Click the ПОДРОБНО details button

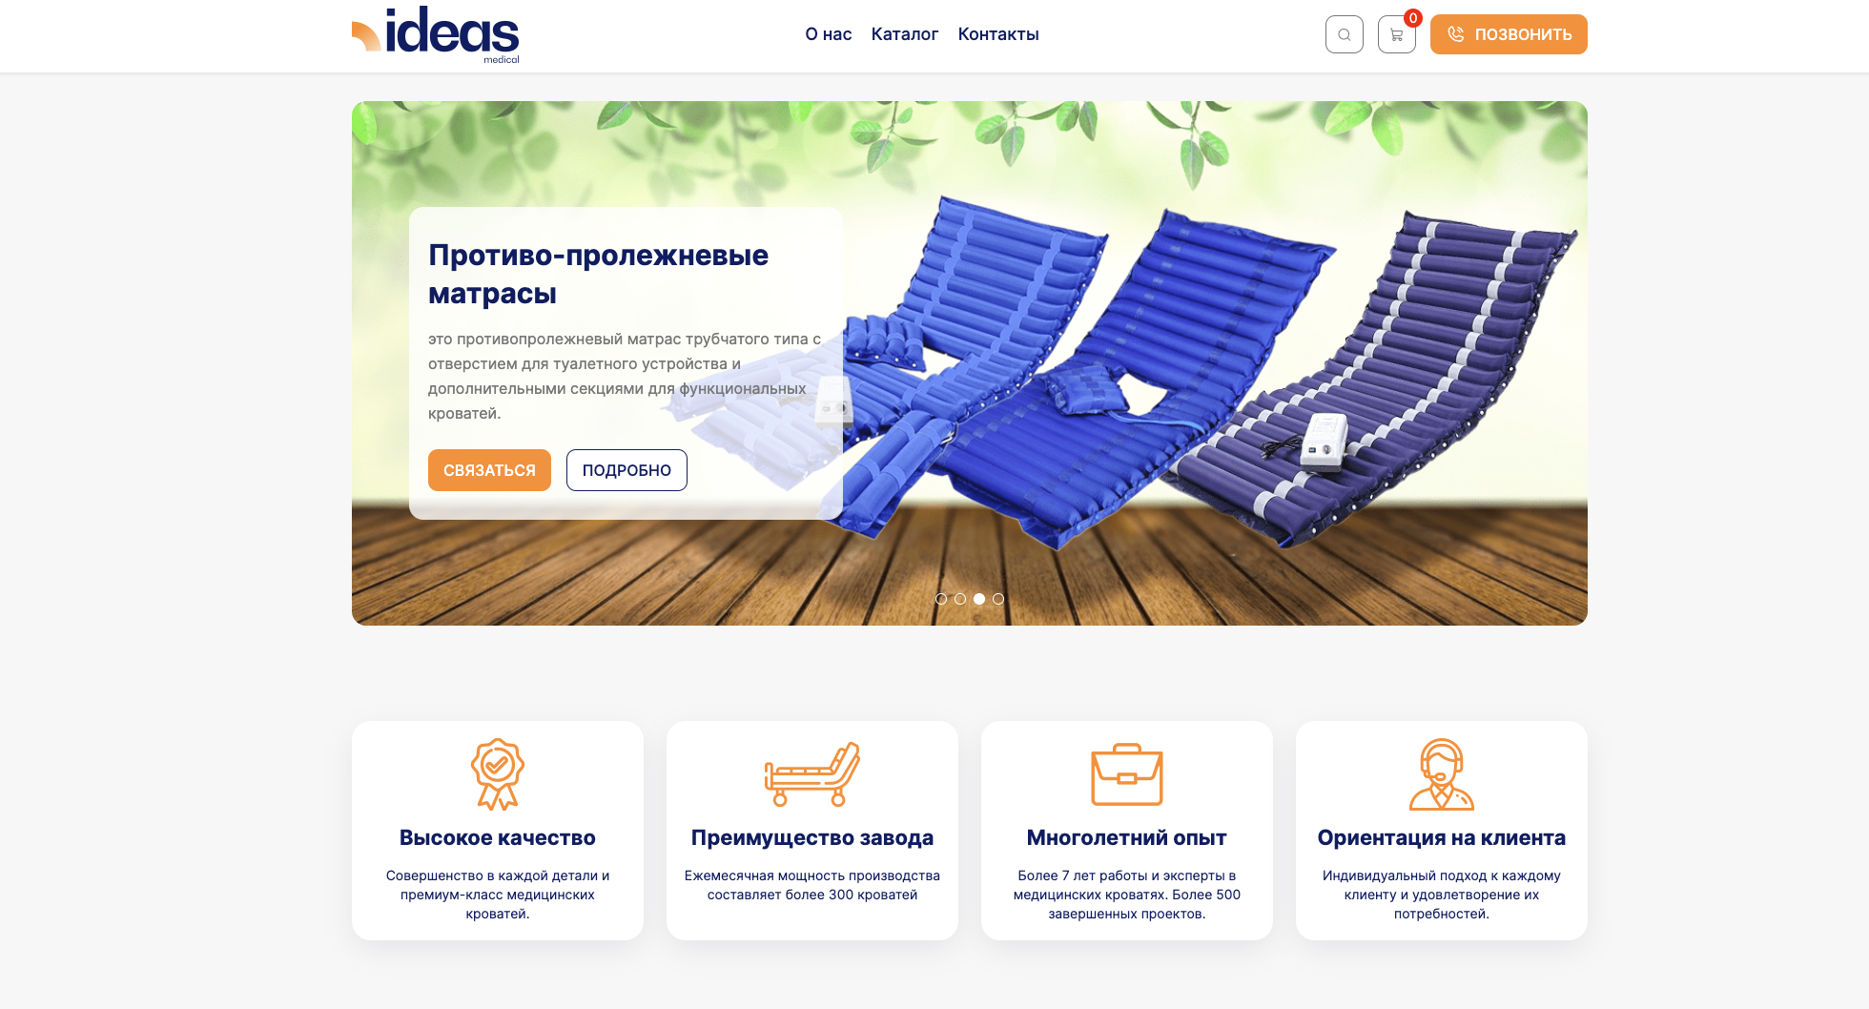[x=626, y=470]
